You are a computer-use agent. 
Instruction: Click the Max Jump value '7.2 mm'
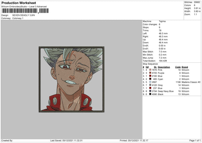[163, 58]
